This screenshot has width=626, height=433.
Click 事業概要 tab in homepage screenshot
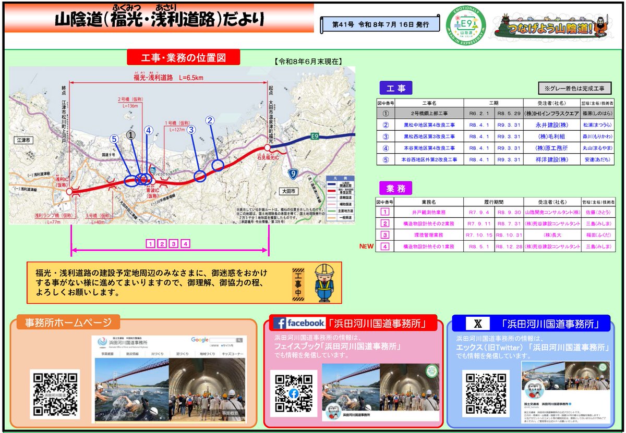click(x=106, y=354)
